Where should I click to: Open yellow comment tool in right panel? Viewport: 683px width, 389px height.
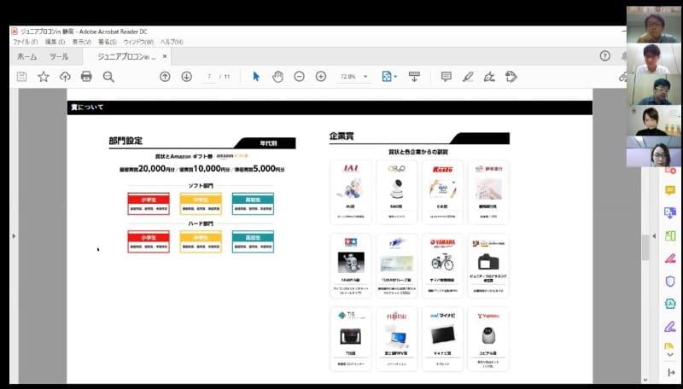pos(670,190)
